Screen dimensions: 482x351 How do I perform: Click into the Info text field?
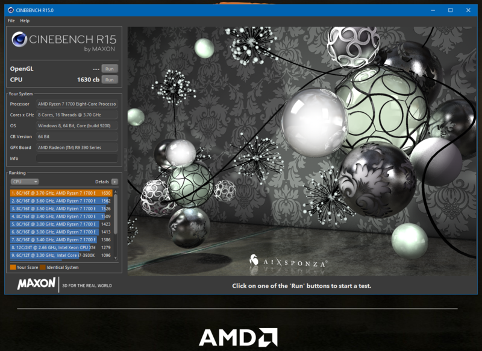(x=77, y=159)
